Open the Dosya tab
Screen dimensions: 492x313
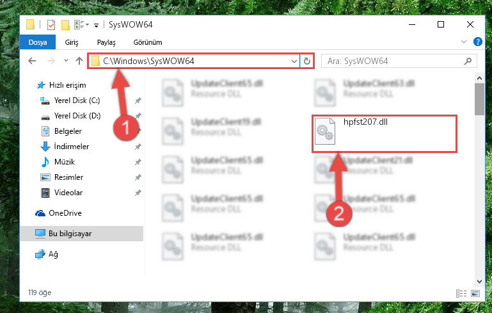click(x=38, y=42)
